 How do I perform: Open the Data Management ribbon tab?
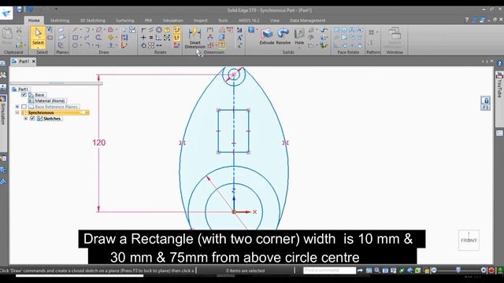tap(308, 20)
